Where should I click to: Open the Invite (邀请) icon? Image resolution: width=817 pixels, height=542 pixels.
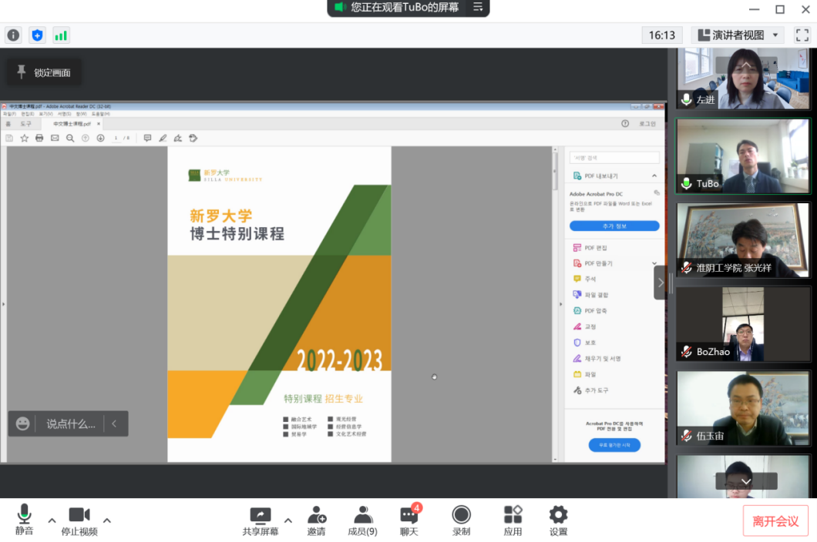[316, 521]
